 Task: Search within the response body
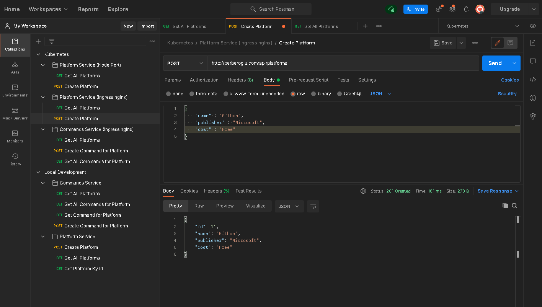coord(514,206)
